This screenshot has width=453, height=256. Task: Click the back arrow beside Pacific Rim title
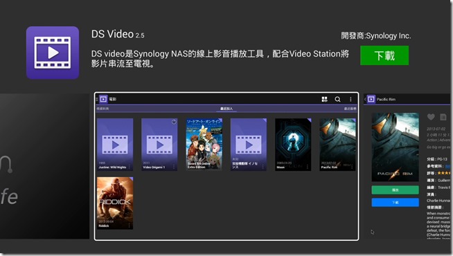click(365, 99)
